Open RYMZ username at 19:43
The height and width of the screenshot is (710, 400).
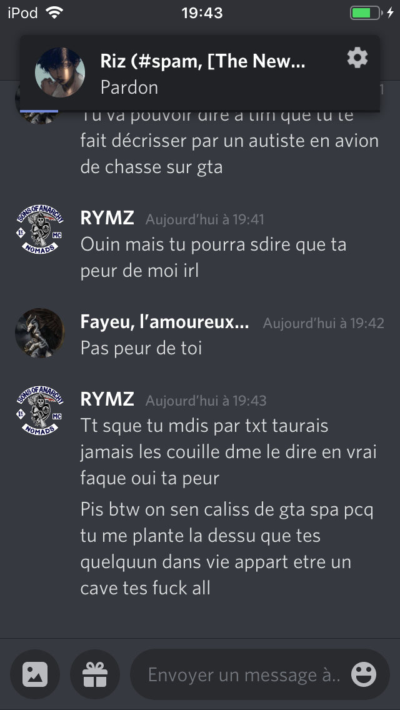pyautogui.click(x=107, y=400)
